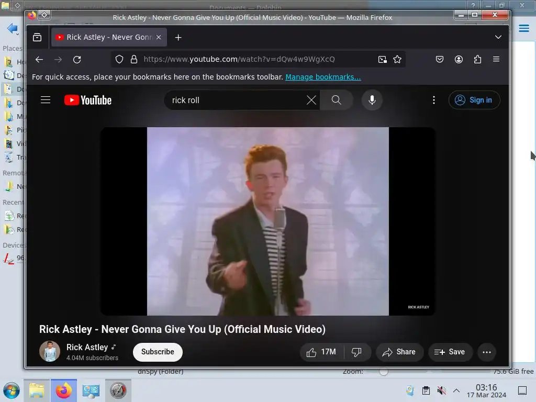The height and width of the screenshot is (402, 536).
Task: Play or pause the video player
Action: (267, 221)
